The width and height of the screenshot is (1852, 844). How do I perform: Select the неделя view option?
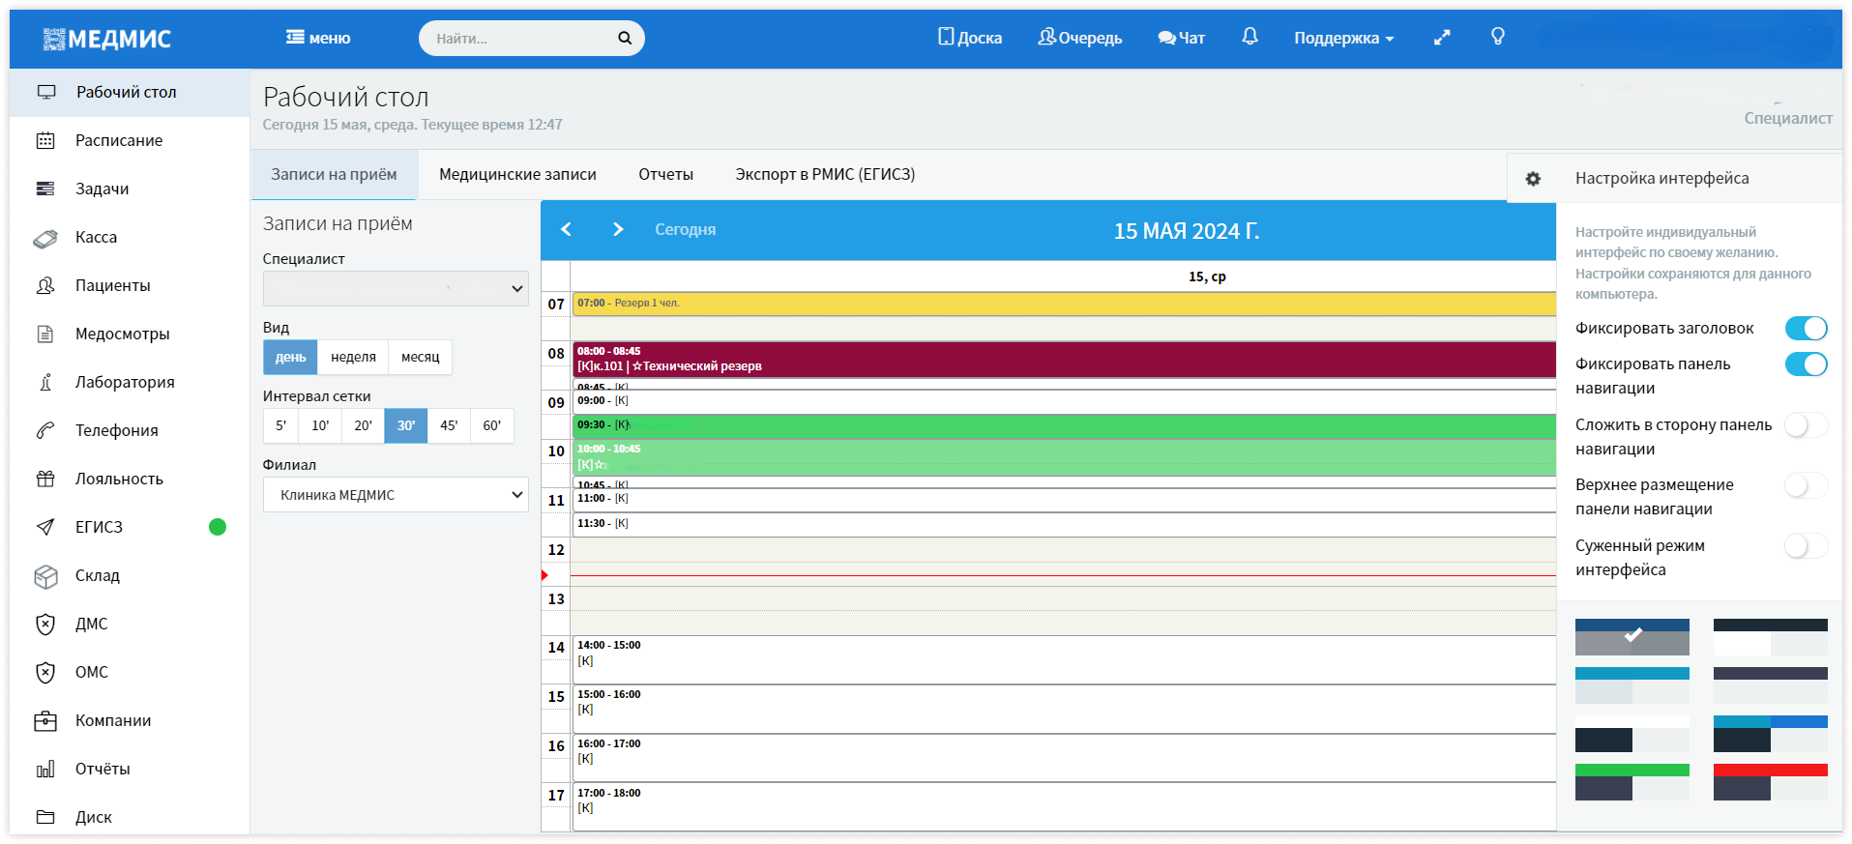pos(353,358)
